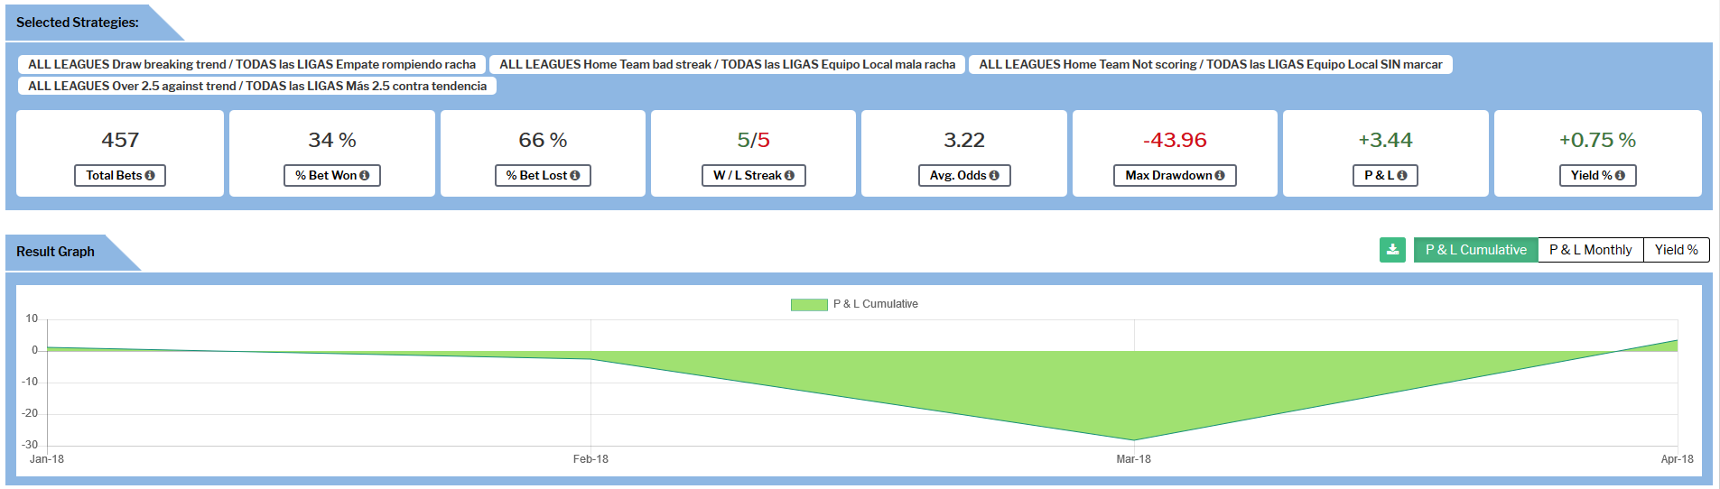Click info icon next to W / L Streak
Screen dimensions: 1720x489
click(x=790, y=176)
